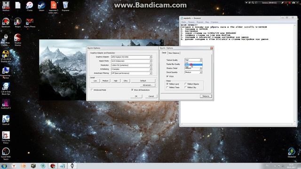This screenshot has width=301, height=169.
Task: Open Notepad's File menu
Action: click(184, 22)
